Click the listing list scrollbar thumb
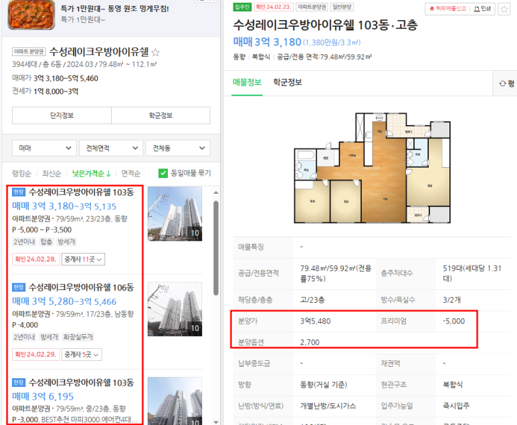517x425 pixels. (x=216, y=248)
